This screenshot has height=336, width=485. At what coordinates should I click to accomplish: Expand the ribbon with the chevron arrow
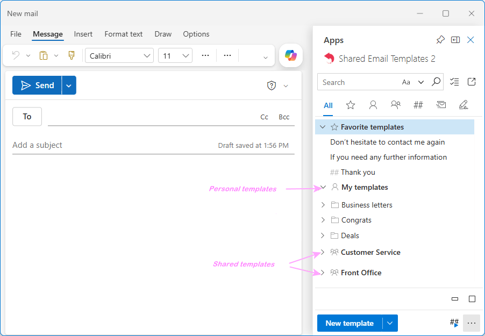pyautogui.click(x=266, y=58)
